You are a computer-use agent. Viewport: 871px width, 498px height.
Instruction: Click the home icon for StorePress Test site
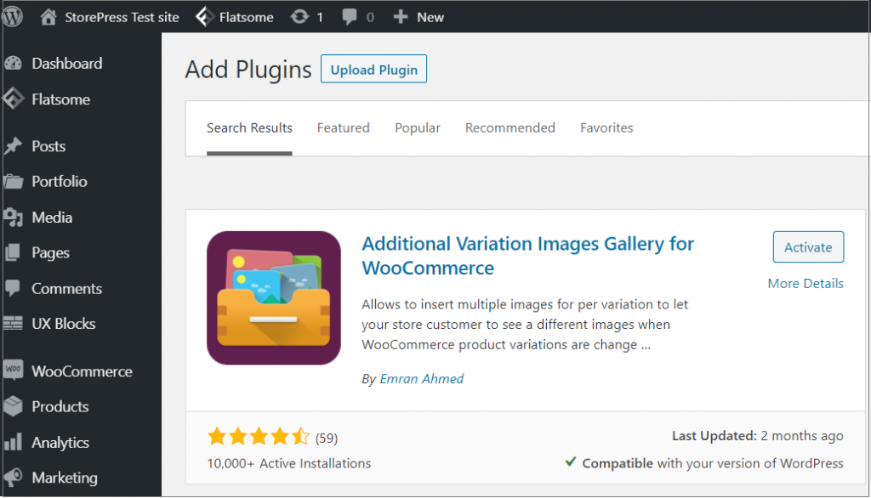[x=48, y=17]
